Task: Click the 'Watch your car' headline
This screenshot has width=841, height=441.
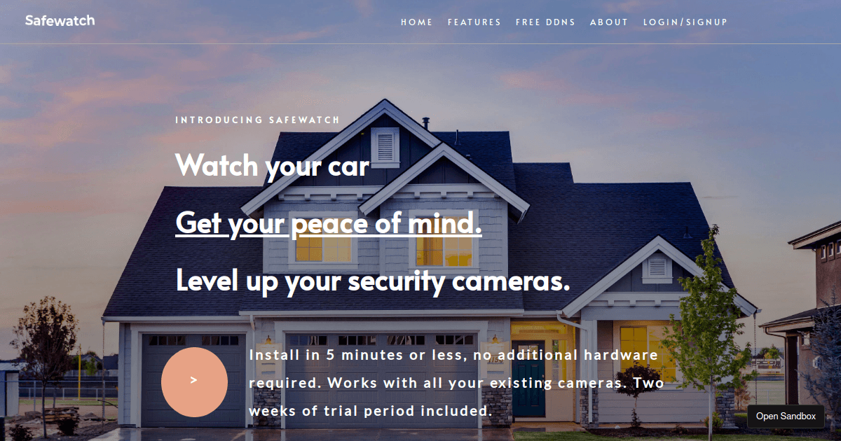Action: pos(272,166)
